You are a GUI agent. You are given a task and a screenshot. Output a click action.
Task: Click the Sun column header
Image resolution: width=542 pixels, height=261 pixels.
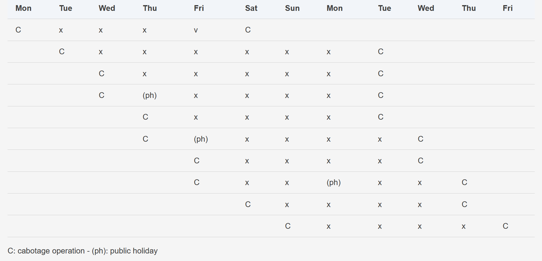click(x=292, y=8)
